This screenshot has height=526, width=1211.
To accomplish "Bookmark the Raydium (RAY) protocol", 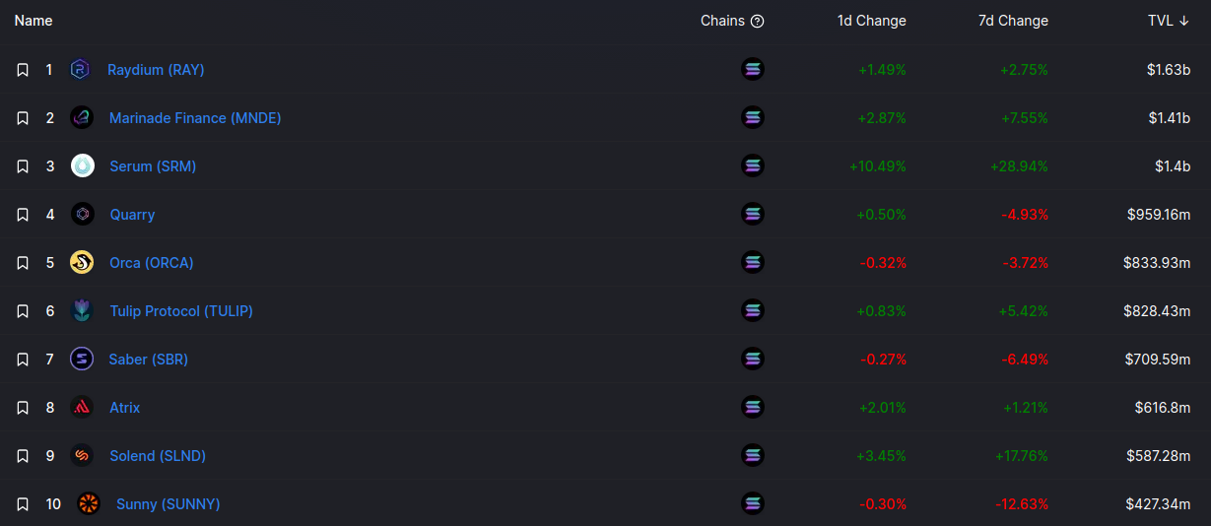I will 23,70.
